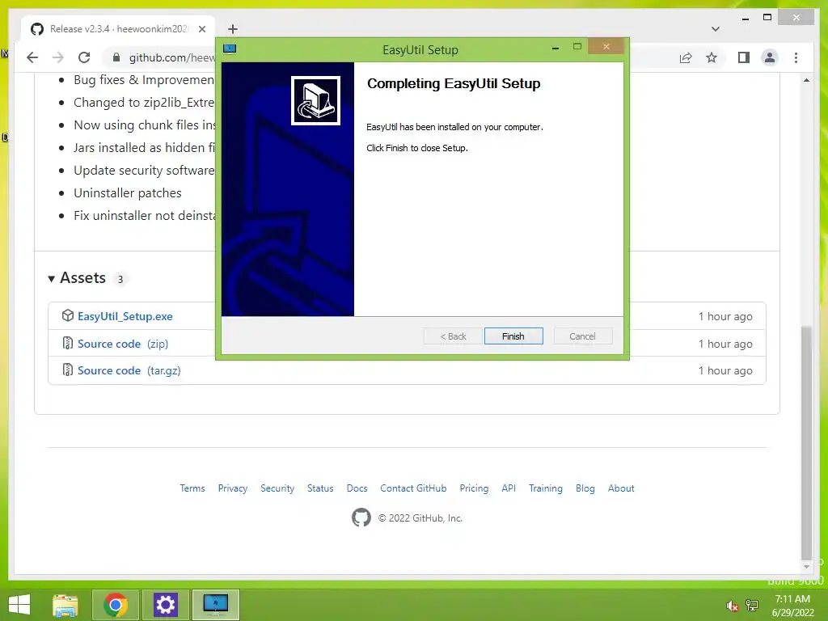Reload the GitHub page
This screenshot has width=828, height=621.
pyautogui.click(x=84, y=57)
